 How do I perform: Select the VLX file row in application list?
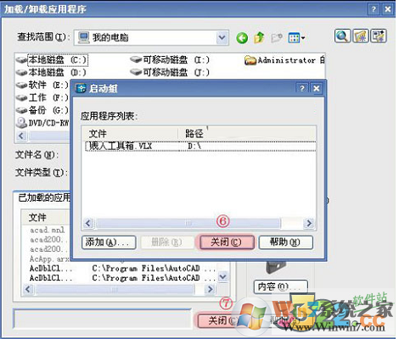[x=200, y=146]
